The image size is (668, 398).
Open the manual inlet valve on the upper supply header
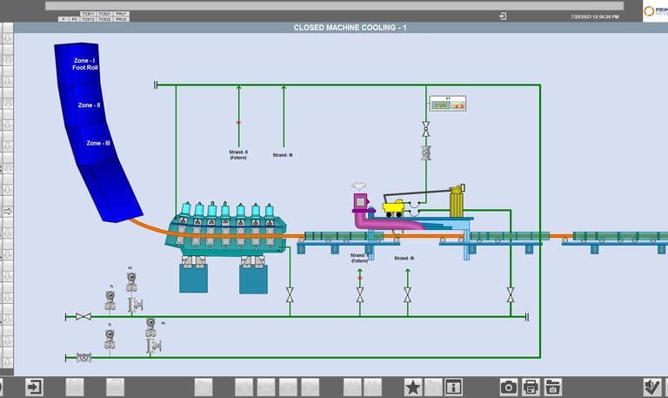pyautogui.click(x=83, y=316)
